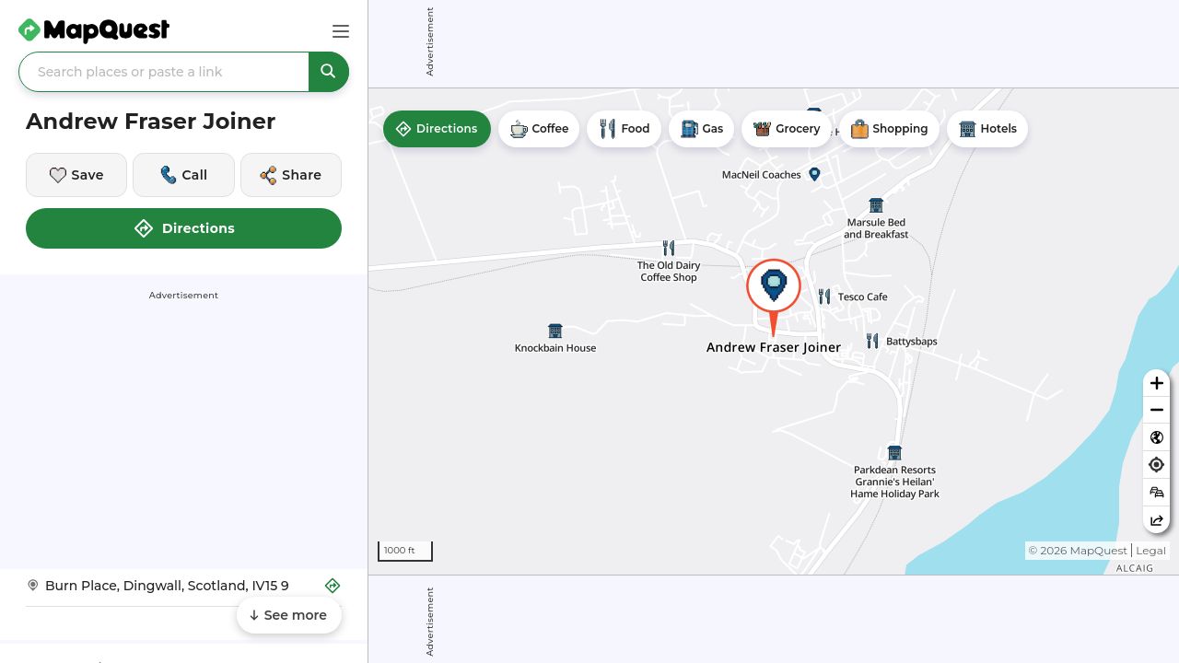The height and width of the screenshot is (663, 1179).
Task: Select the Grocery category chip
Action: tap(787, 129)
